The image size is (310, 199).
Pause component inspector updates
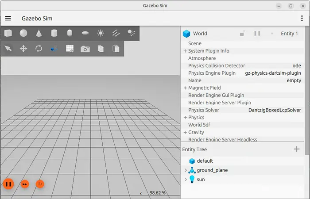257,33
